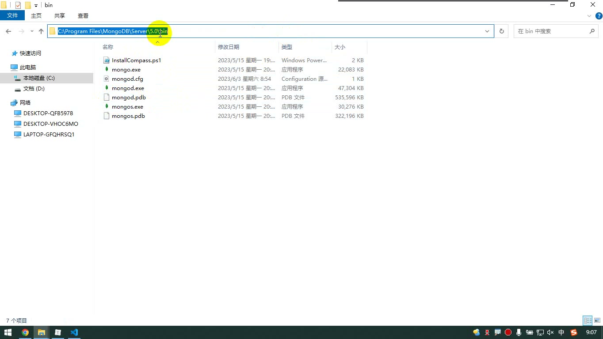This screenshot has width=603, height=339.
Task: Open the DESKTOP-QFB5978 network computer
Action: click(48, 113)
